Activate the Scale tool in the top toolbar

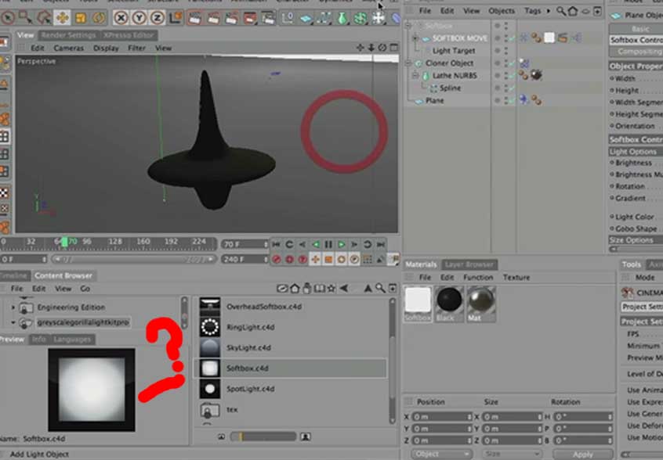pyautogui.click(x=81, y=18)
